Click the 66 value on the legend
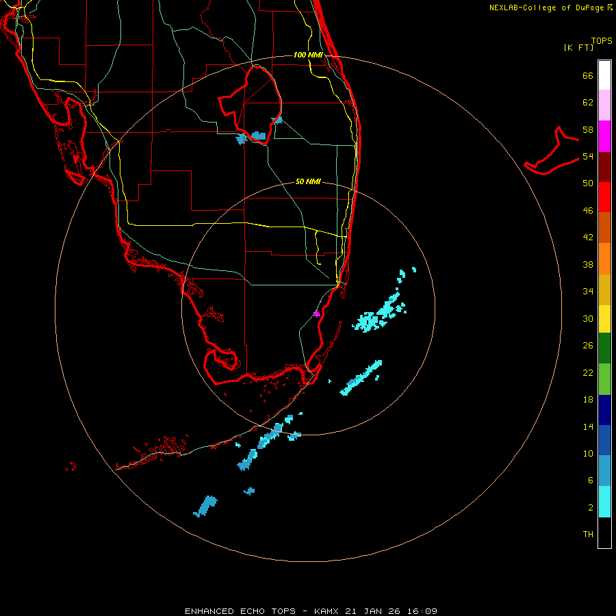 pyautogui.click(x=588, y=75)
